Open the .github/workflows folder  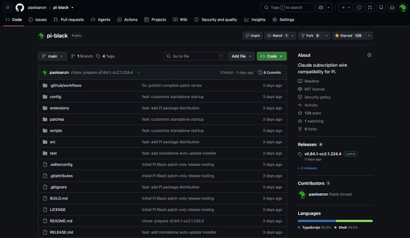tap(66, 86)
